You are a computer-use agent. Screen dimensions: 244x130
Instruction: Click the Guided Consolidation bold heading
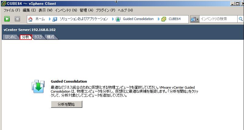pyautogui.click(x=69, y=81)
